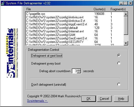134x107 pixels.
Task: Close the System File Defragmenter window
Action: tap(130, 3)
